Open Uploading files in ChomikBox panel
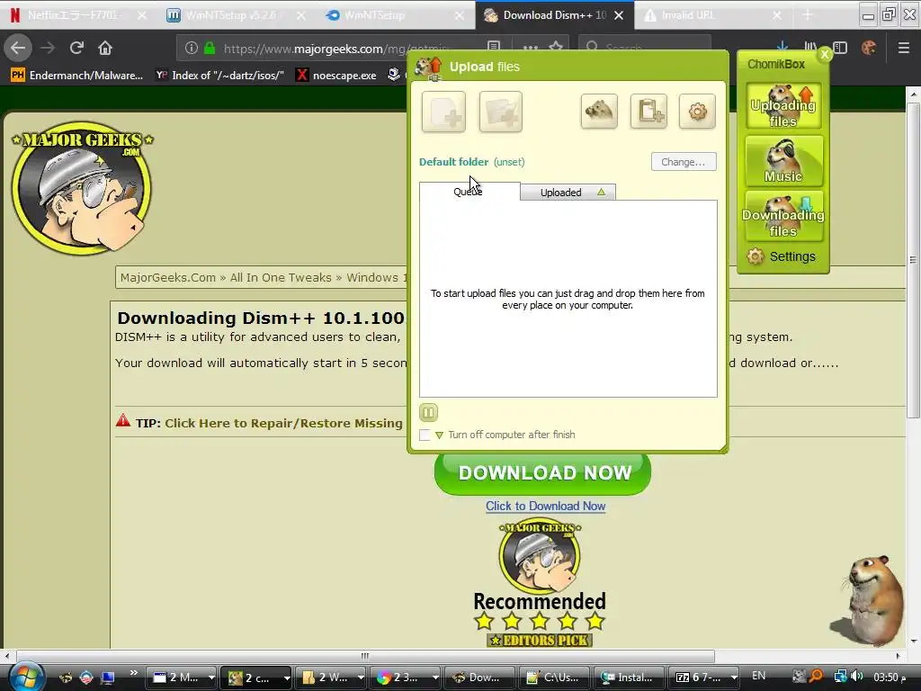The width and height of the screenshot is (921, 691). point(783,106)
